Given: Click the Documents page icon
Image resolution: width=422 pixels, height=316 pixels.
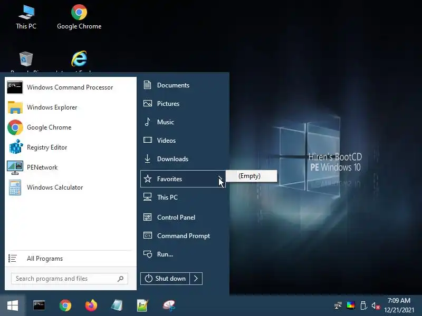Looking at the screenshot, I should tap(147, 85).
